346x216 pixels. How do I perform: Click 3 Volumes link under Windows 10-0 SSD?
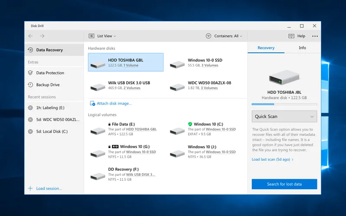point(209,65)
